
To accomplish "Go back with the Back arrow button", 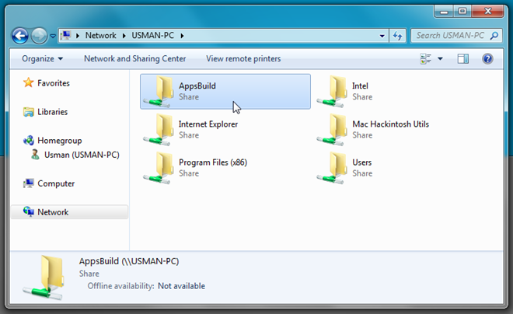I will [20, 36].
